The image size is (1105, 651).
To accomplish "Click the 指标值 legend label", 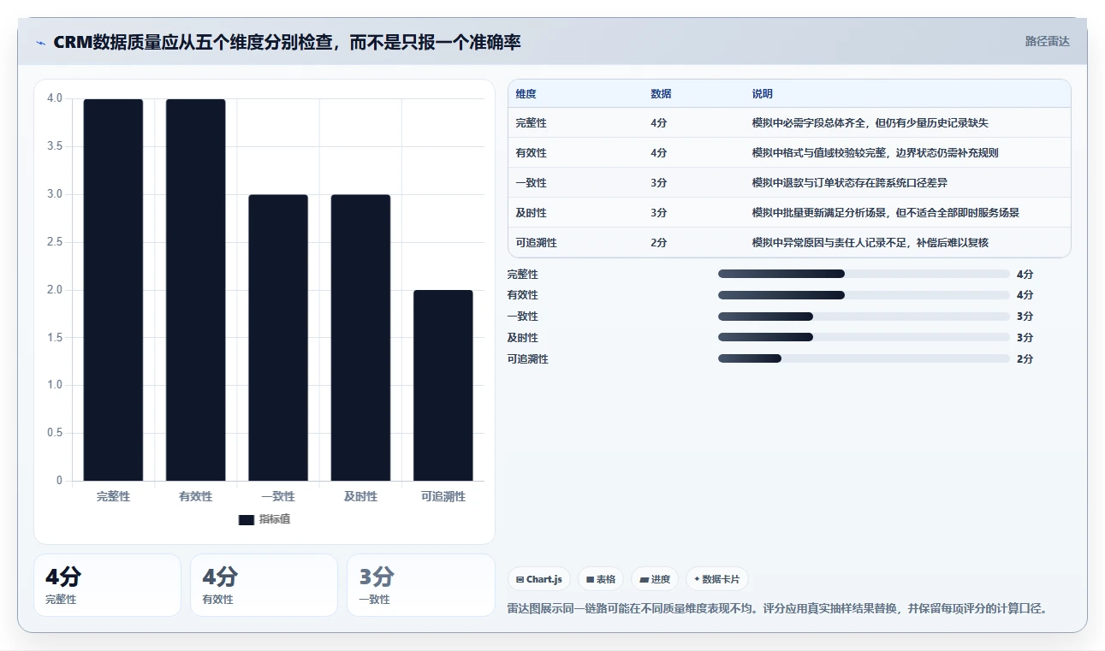I will pos(275,519).
